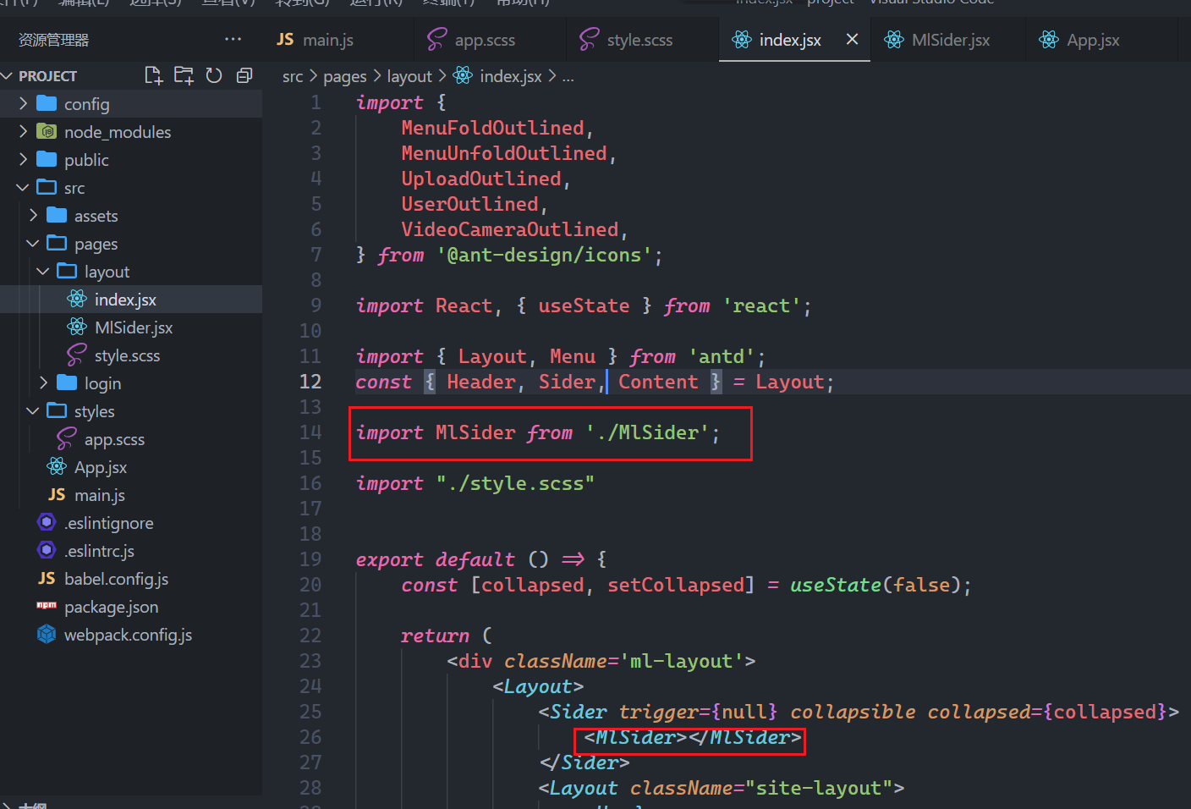1191x809 pixels.
Task: Open index.jsx in the file tree
Action: tap(125, 300)
